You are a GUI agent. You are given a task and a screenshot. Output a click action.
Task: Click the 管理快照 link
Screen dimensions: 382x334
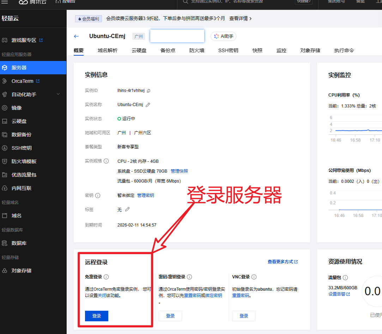(x=179, y=171)
